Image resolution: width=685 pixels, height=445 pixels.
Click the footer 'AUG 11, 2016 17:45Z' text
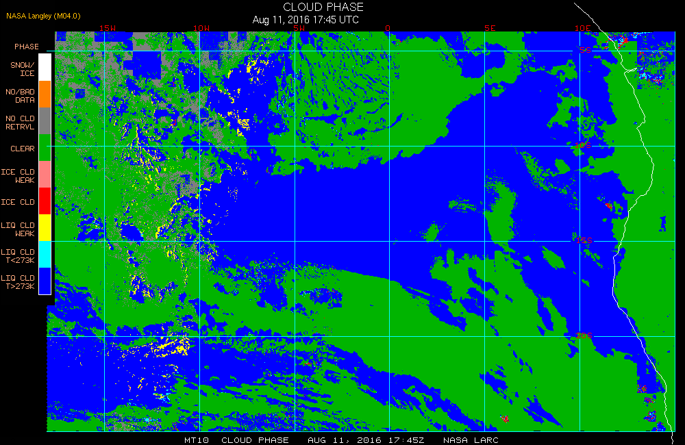click(366, 440)
